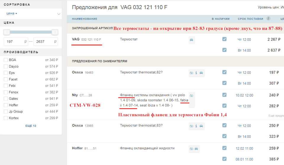Show info icon for Ossca 13985
Image resolution: width=284 pixels, height=165 pixels.
tap(196, 126)
